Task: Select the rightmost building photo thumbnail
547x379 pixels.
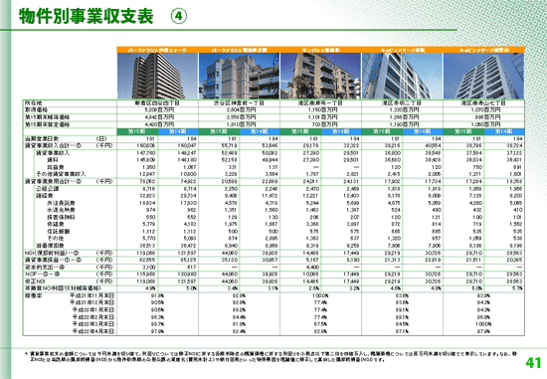Action: (x=484, y=76)
